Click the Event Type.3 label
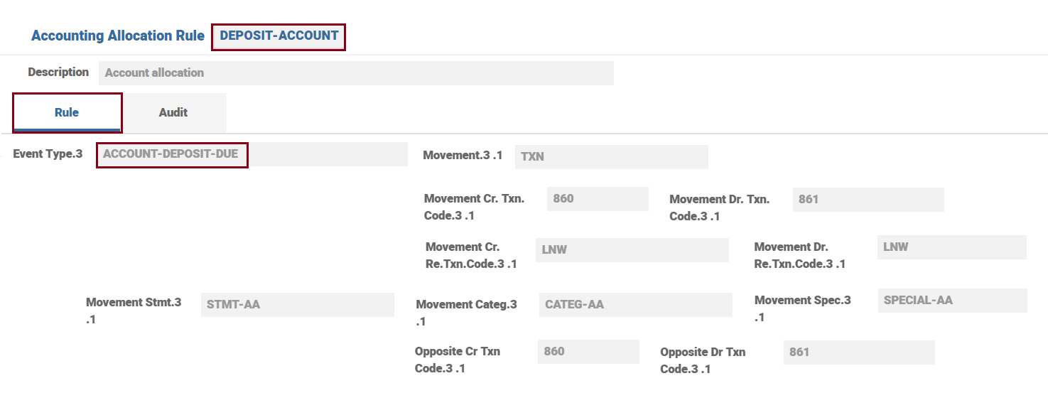The image size is (1048, 393). tap(48, 154)
